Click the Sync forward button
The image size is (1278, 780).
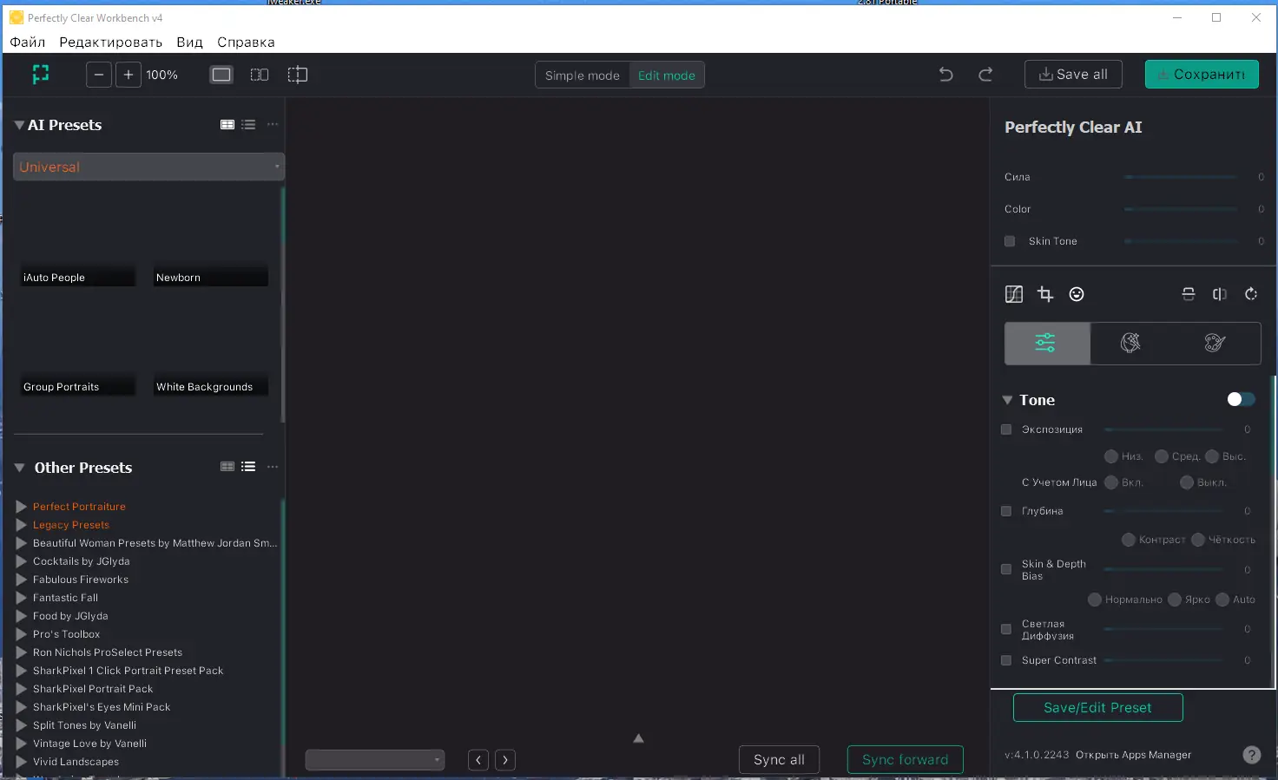(x=905, y=759)
